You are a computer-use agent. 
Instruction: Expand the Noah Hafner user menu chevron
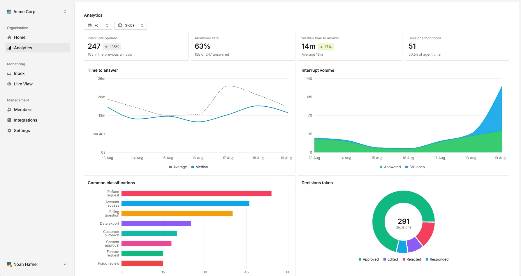(65, 264)
